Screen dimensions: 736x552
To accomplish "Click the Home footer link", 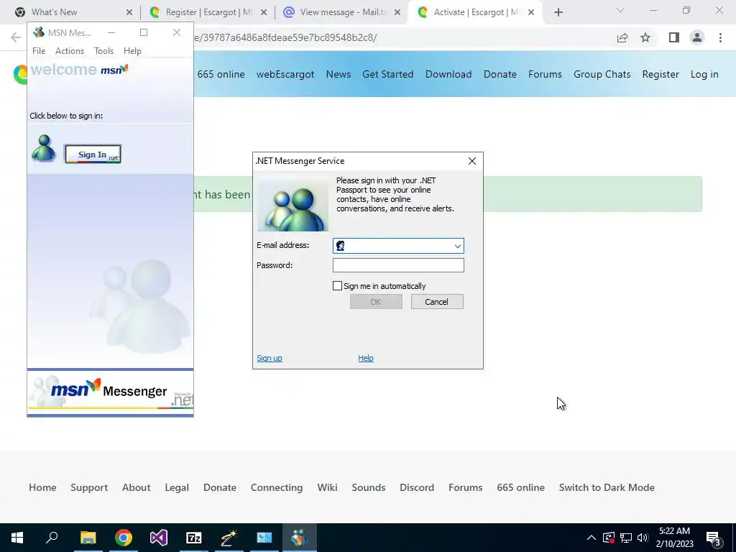I will 42,487.
